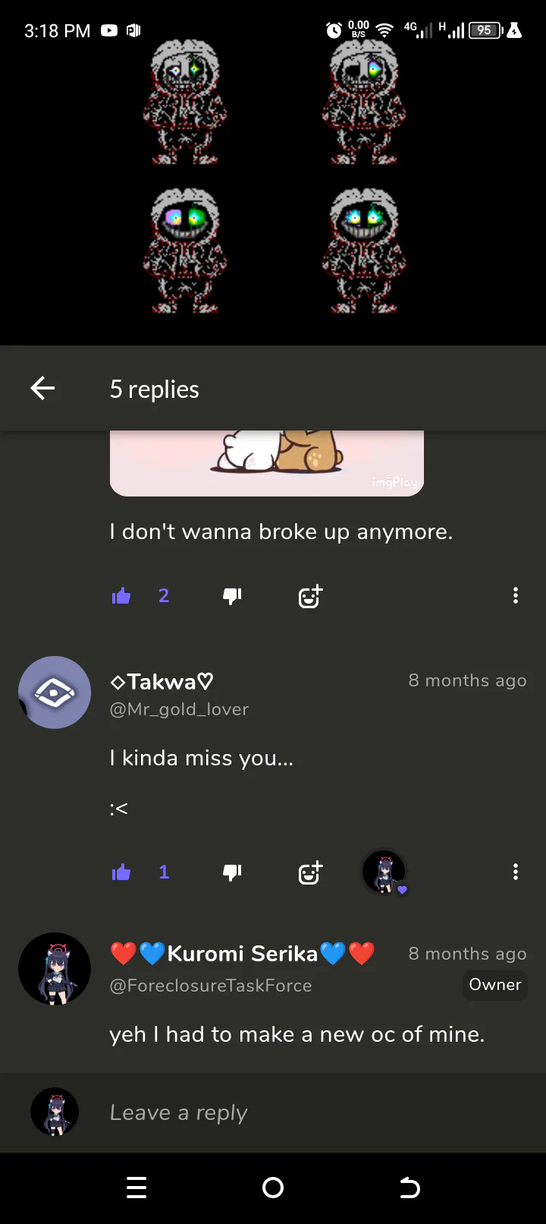Tap the back arrow beside 5 replies
This screenshot has width=546, height=1224.
pos(42,389)
